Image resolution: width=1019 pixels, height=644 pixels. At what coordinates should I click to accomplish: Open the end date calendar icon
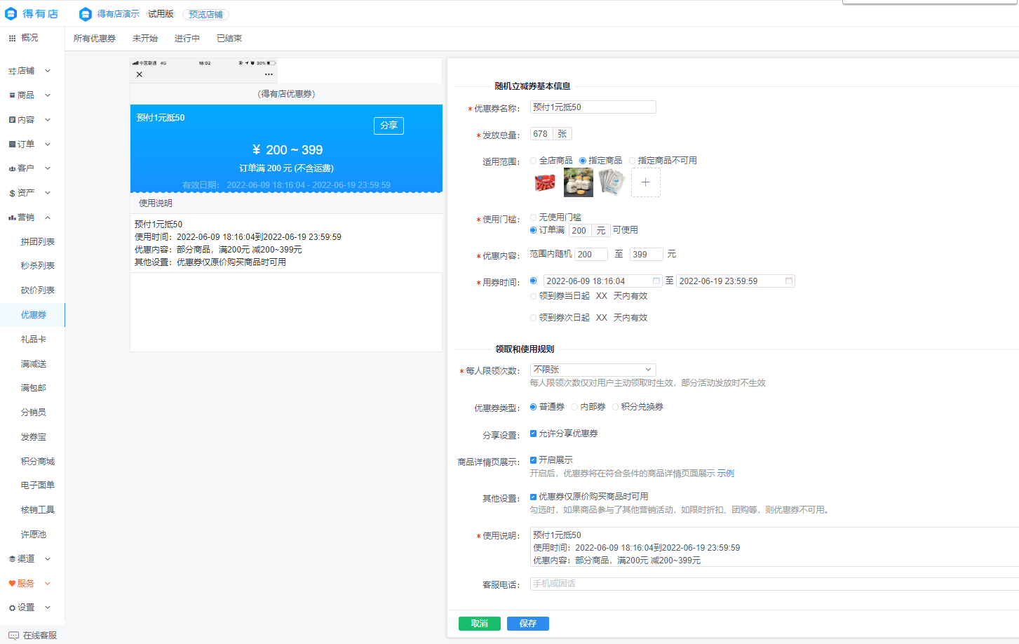pyautogui.click(x=789, y=281)
